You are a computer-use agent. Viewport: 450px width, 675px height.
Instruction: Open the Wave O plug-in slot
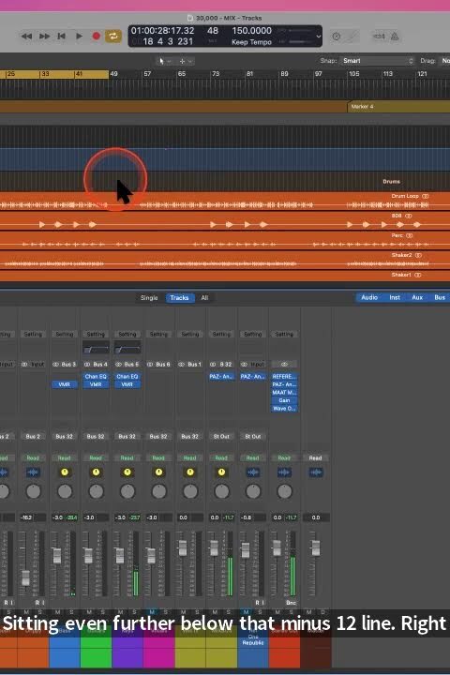(284, 409)
